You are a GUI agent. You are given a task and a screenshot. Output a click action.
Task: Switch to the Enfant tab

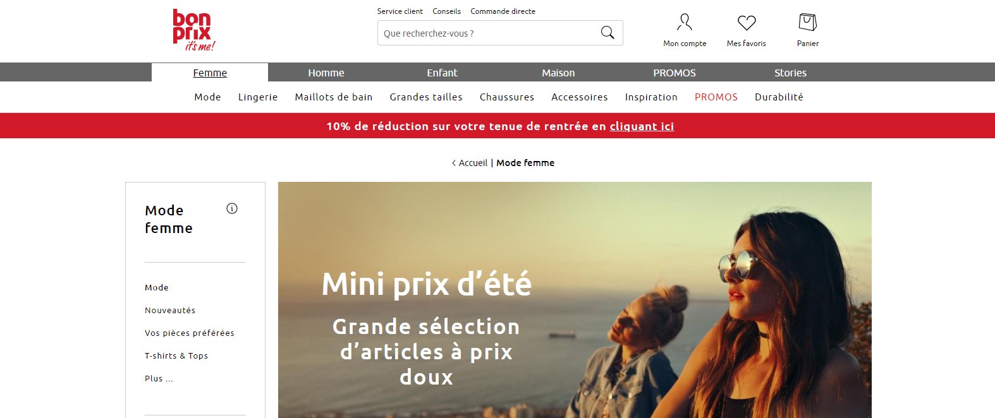coord(442,73)
